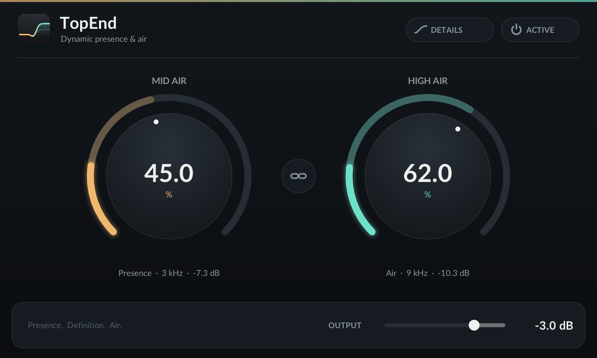
Task: Select the 45.0 Mid Air value
Action: (x=169, y=173)
